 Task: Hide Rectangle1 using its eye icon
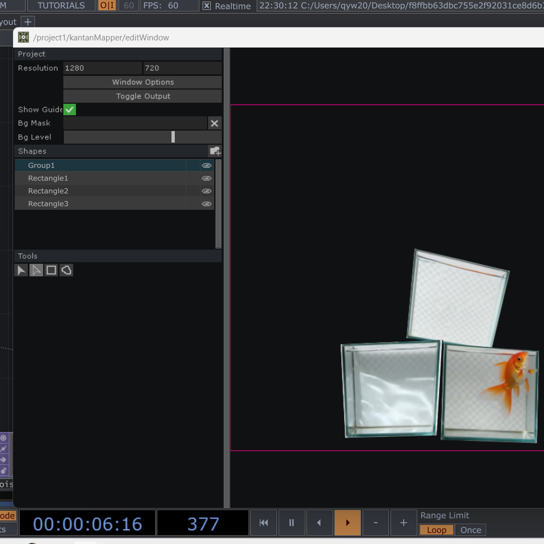click(x=206, y=178)
